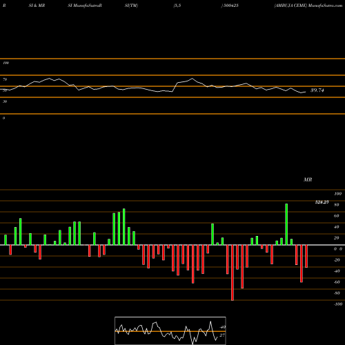Screen dimensions: 345x345
Task: Click the 'SI MunafaSutraR' header text
Action: click(85, 6)
